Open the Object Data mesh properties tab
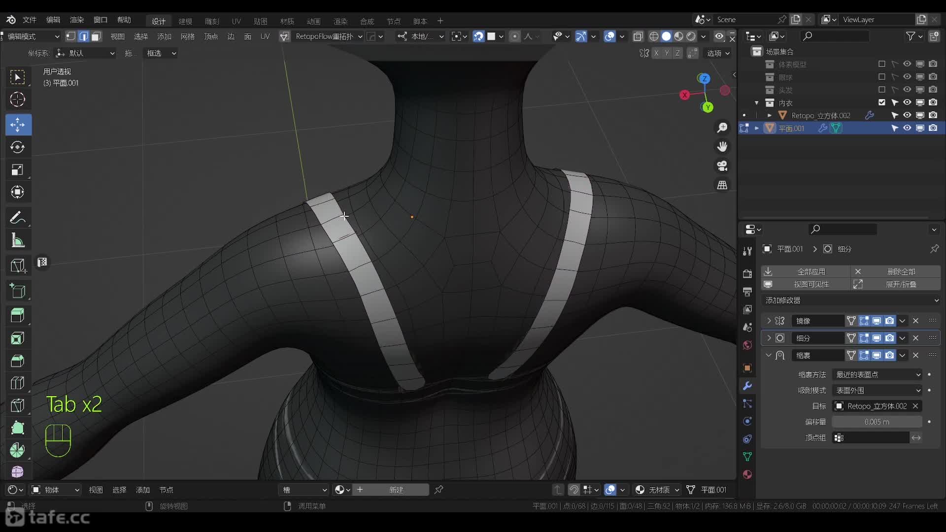Screen dimensions: 946x532 [x=747, y=457]
